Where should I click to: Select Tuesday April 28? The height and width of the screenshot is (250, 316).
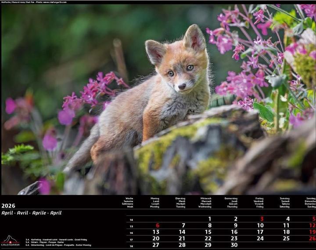click(x=182, y=245)
